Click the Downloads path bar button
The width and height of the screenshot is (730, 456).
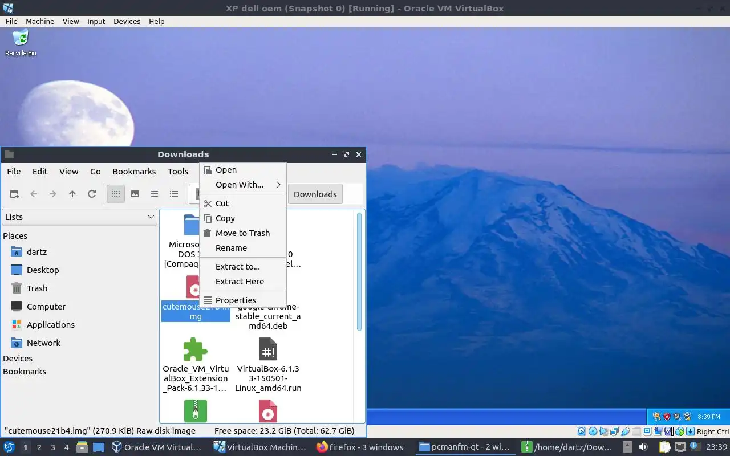point(315,194)
